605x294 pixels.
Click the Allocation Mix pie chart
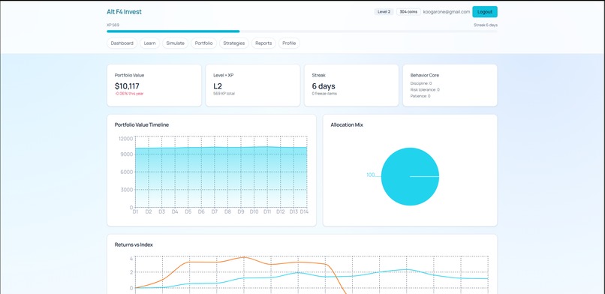pos(410,176)
